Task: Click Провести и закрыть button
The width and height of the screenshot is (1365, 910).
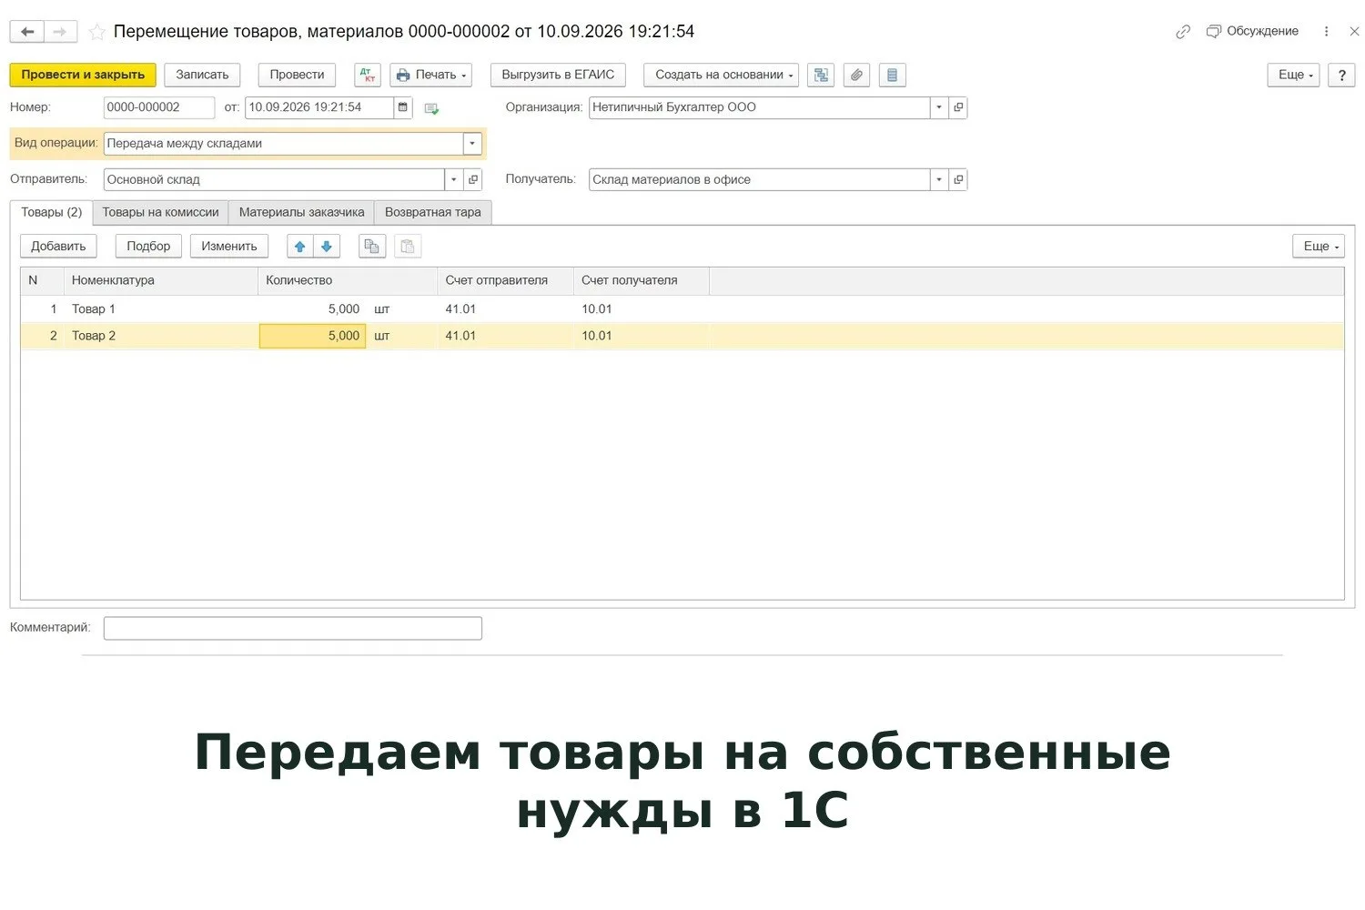Action: pos(83,75)
